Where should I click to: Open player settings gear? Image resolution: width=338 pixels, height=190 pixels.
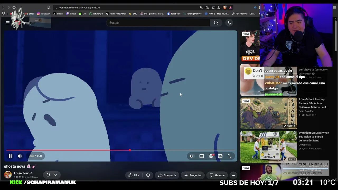coord(211,156)
